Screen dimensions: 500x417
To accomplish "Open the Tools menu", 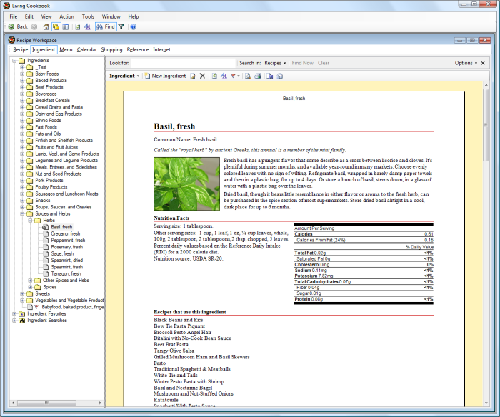I will (88, 16).
